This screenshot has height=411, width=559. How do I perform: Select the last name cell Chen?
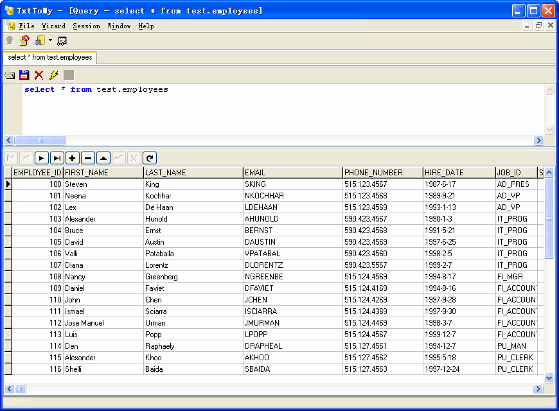tap(193, 300)
